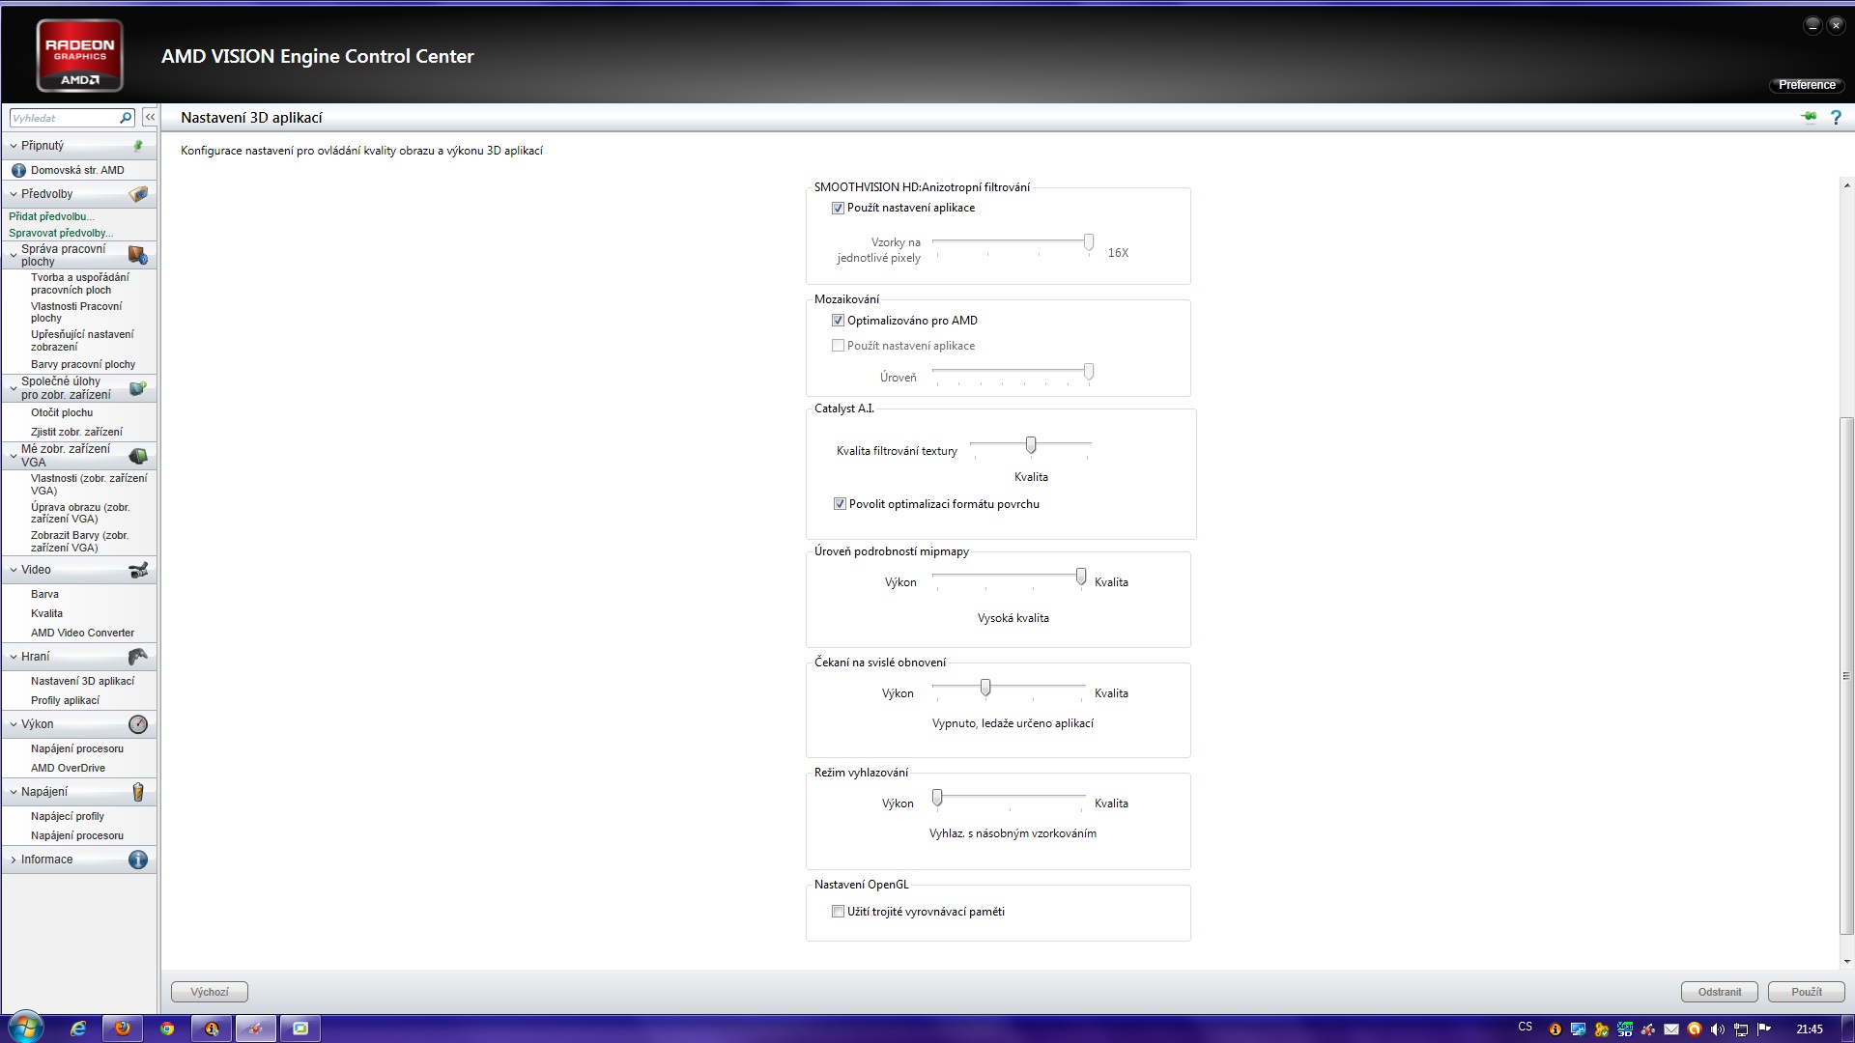
Task: Click the camera icon next to Video
Action: (138, 570)
